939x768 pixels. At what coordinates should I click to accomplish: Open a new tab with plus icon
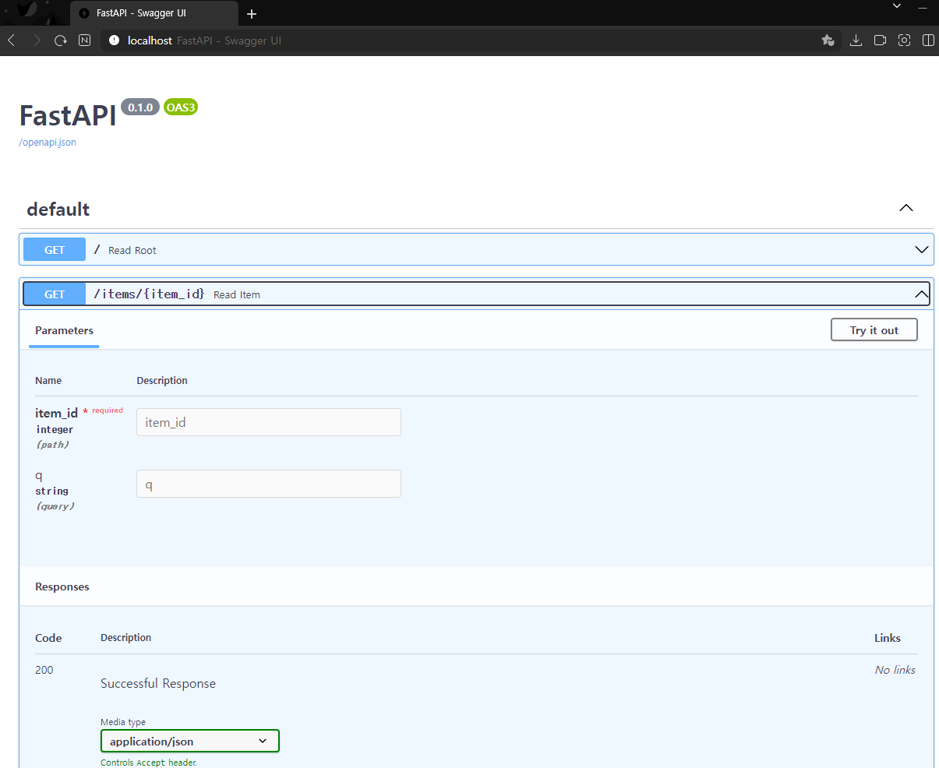pyautogui.click(x=252, y=14)
